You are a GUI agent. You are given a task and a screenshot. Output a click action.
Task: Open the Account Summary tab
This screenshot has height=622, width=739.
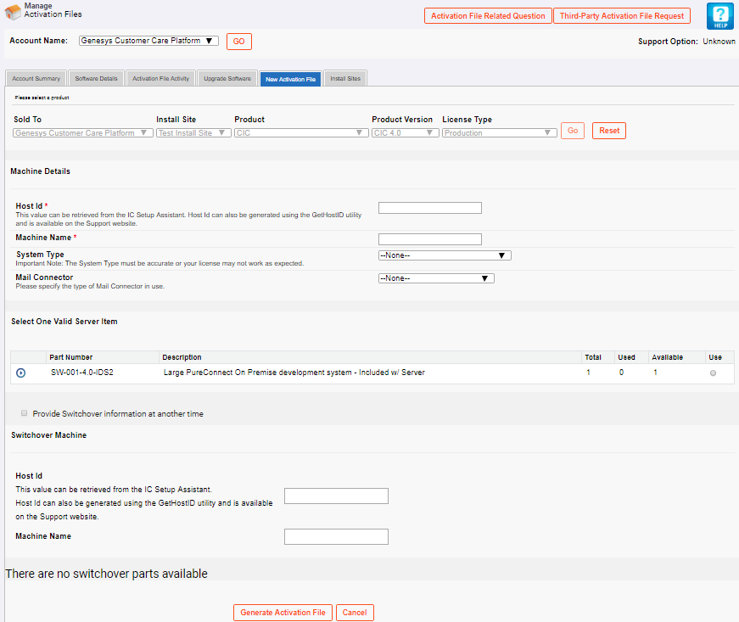point(36,77)
